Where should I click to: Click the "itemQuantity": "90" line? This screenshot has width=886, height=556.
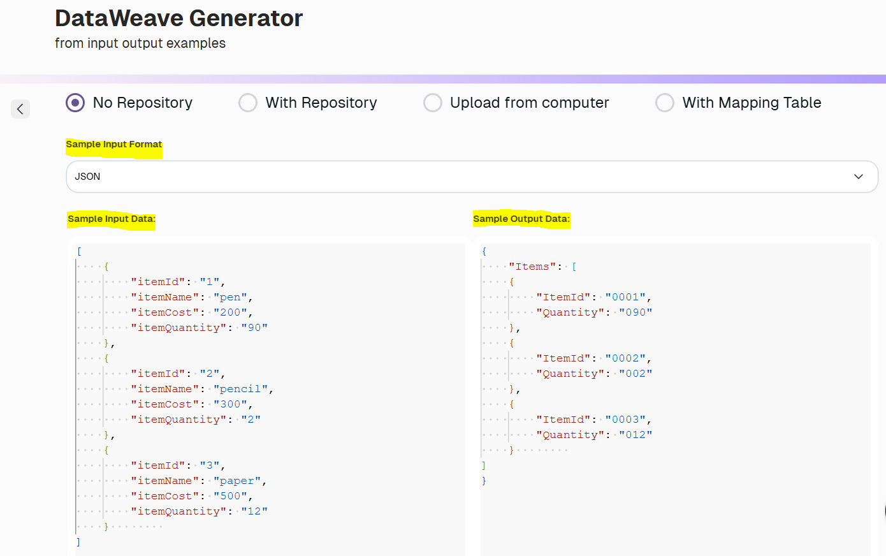[200, 328]
